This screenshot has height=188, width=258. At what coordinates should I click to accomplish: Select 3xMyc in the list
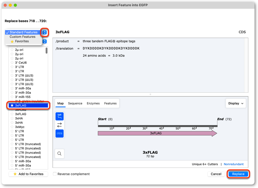tap(28, 127)
